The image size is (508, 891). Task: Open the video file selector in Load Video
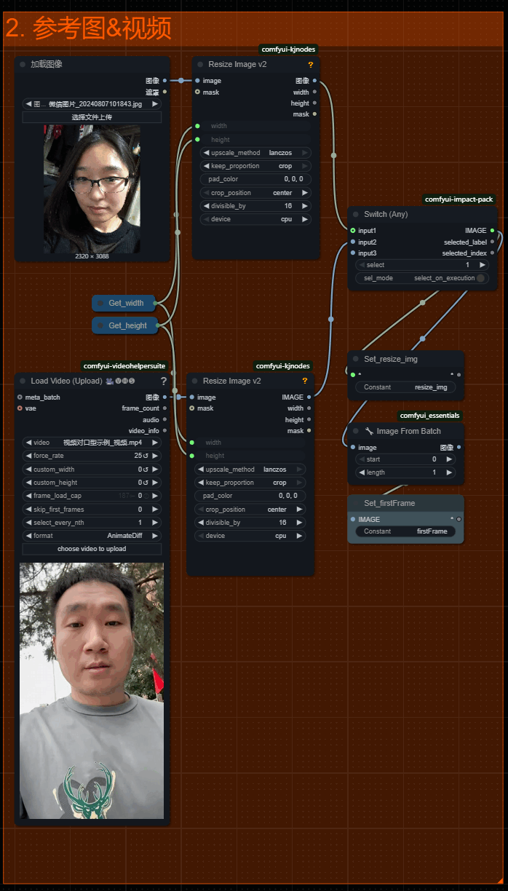click(92, 443)
